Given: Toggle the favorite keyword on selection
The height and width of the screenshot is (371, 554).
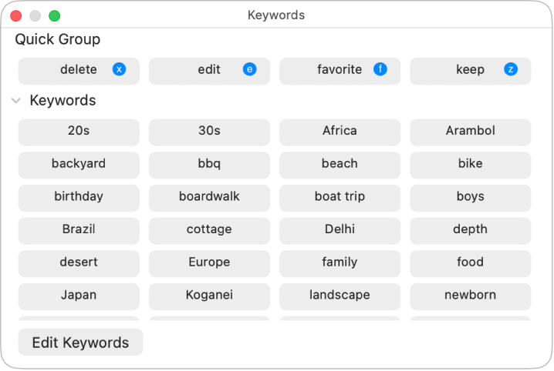Looking at the screenshot, I should click(339, 70).
